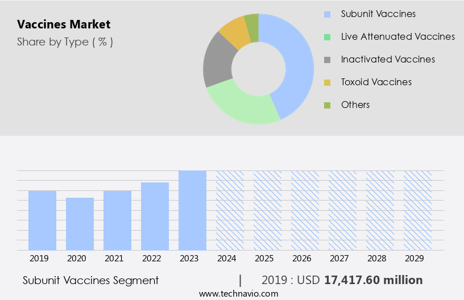Click the Vaccines Market chart title
Viewport: 464px width, 300px height.
click(x=64, y=24)
